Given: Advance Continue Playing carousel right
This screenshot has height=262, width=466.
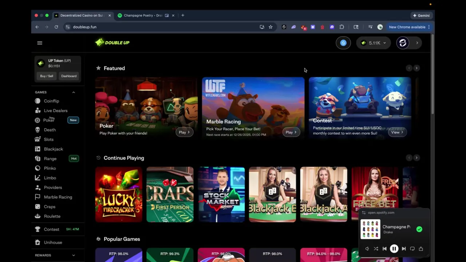Looking at the screenshot, I should (x=416, y=158).
